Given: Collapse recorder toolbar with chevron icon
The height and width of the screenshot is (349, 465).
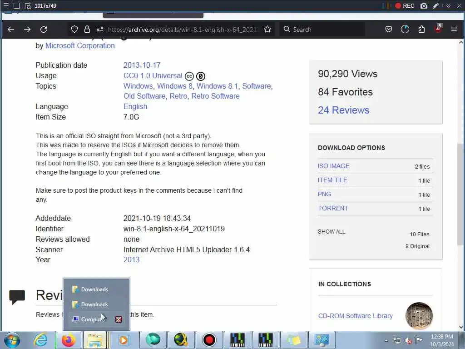Looking at the screenshot, I should pyautogui.click(x=448, y=5).
